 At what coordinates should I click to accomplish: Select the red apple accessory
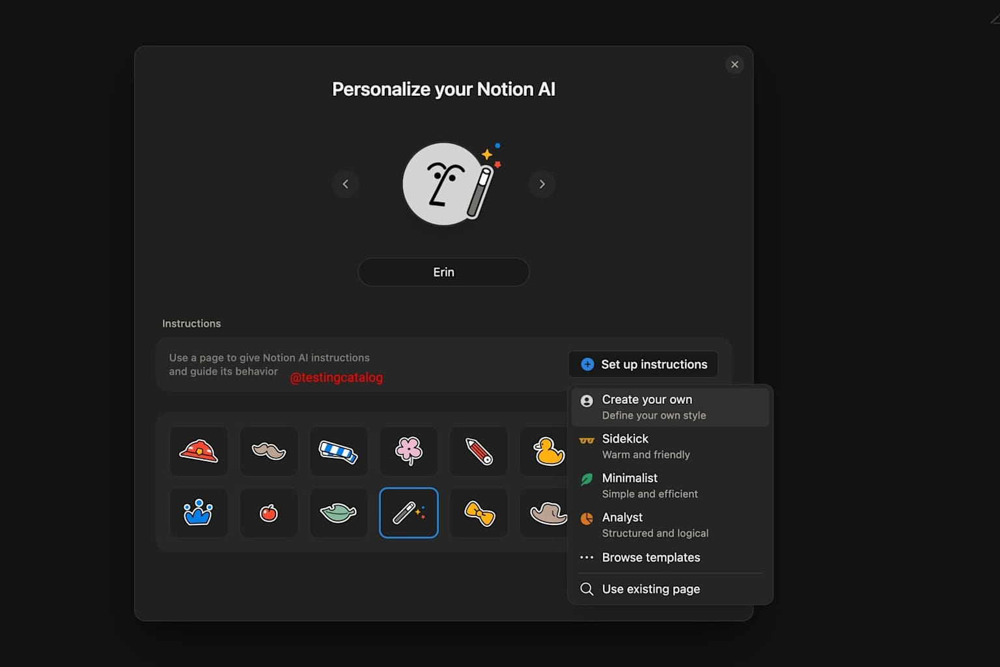268,513
